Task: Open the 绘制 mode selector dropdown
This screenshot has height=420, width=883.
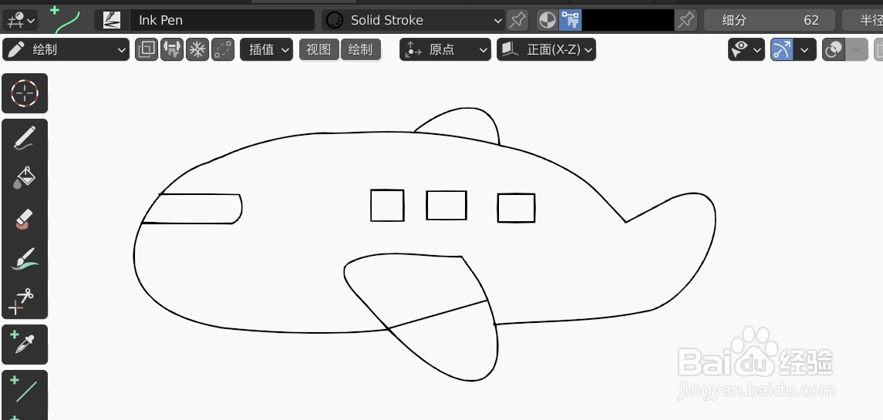Action: coord(66,49)
